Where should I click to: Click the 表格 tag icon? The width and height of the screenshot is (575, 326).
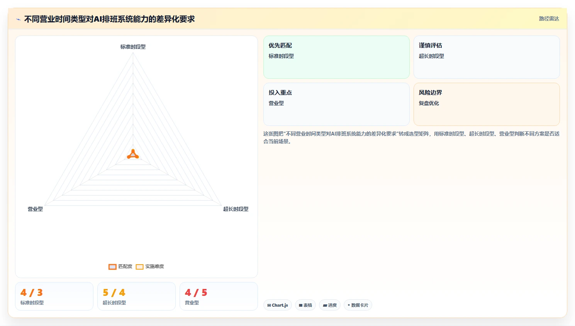301,305
